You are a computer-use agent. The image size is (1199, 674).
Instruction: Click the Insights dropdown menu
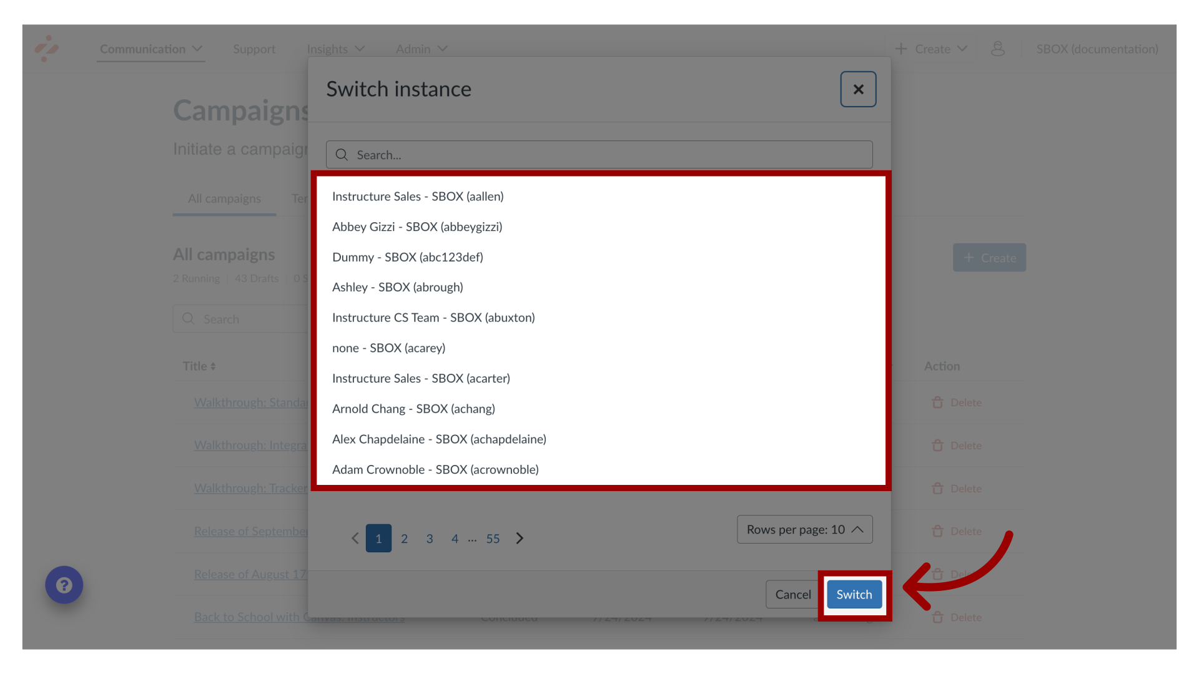click(335, 49)
